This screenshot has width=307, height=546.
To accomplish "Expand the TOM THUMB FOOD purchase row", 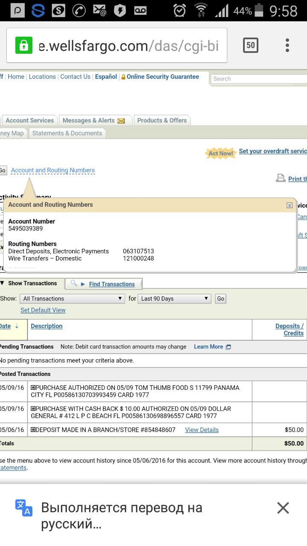I will click(33, 388).
